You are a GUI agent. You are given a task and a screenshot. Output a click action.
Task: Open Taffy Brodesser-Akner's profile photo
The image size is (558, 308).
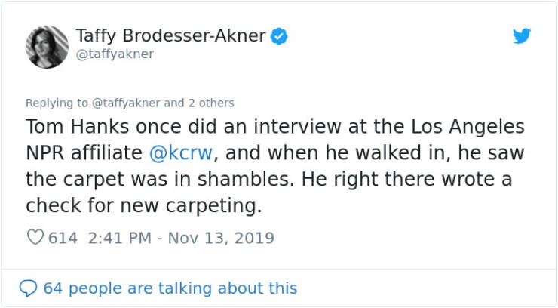(x=47, y=47)
